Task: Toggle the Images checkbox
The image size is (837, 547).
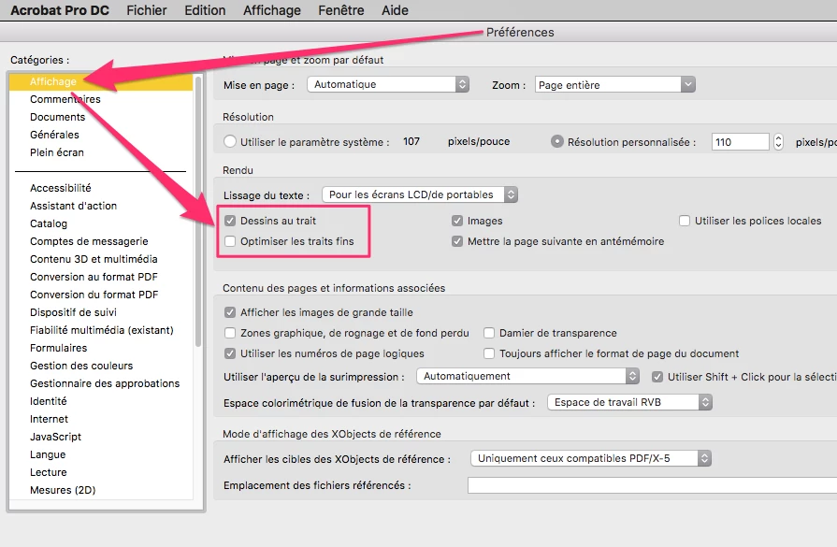Action: click(x=457, y=221)
